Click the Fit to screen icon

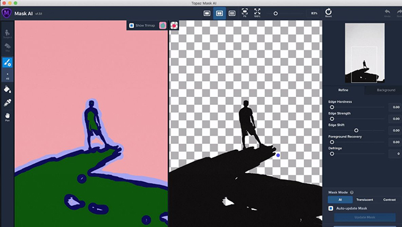pyautogui.click(x=245, y=13)
